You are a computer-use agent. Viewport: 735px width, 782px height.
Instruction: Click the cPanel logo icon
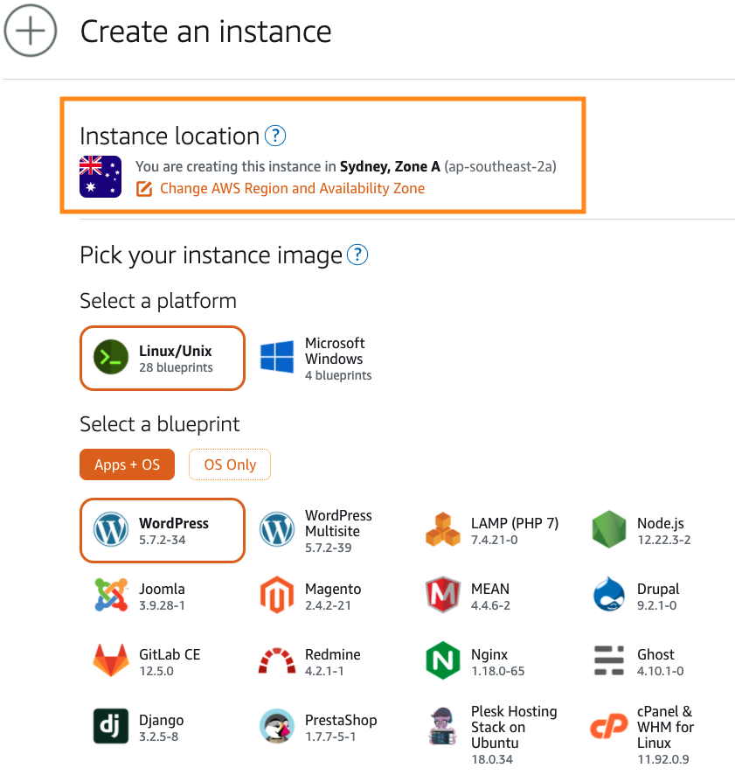(x=609, y=726)
